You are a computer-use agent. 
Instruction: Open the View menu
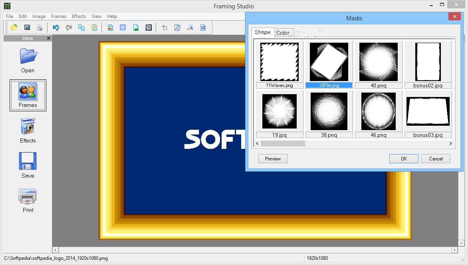click(96, 16)
